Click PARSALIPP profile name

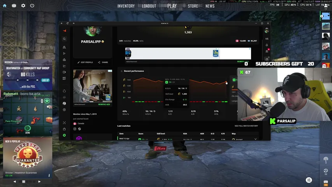[91, 42]
